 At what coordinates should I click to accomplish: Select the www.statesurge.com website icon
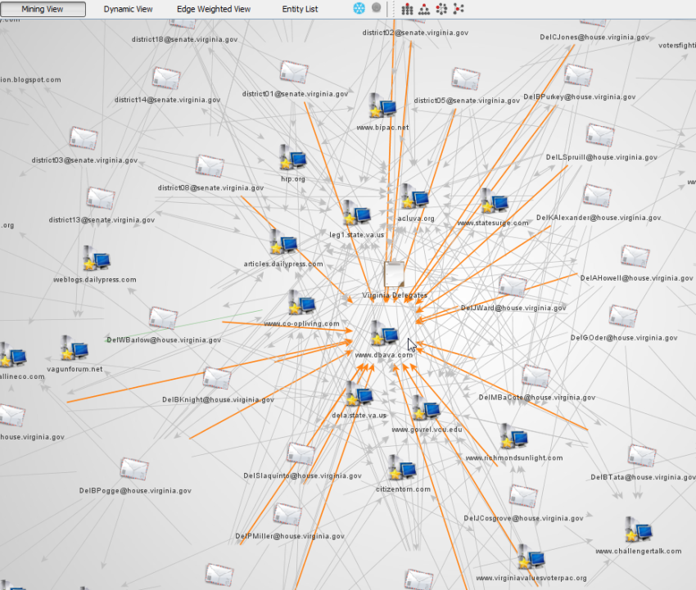pyautogui.click(x=494, y=200)
